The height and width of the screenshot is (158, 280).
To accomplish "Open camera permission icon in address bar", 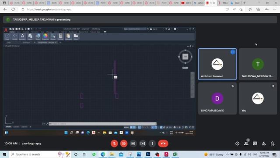I will point(227,9).
